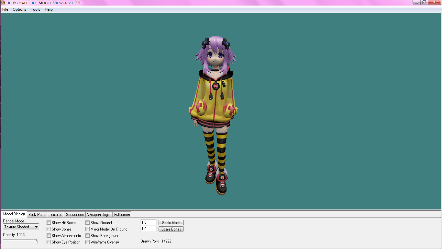Screen dimensions: 442x249
Task: Toggle Show Bones display
Action: click(x=49, y=229)
